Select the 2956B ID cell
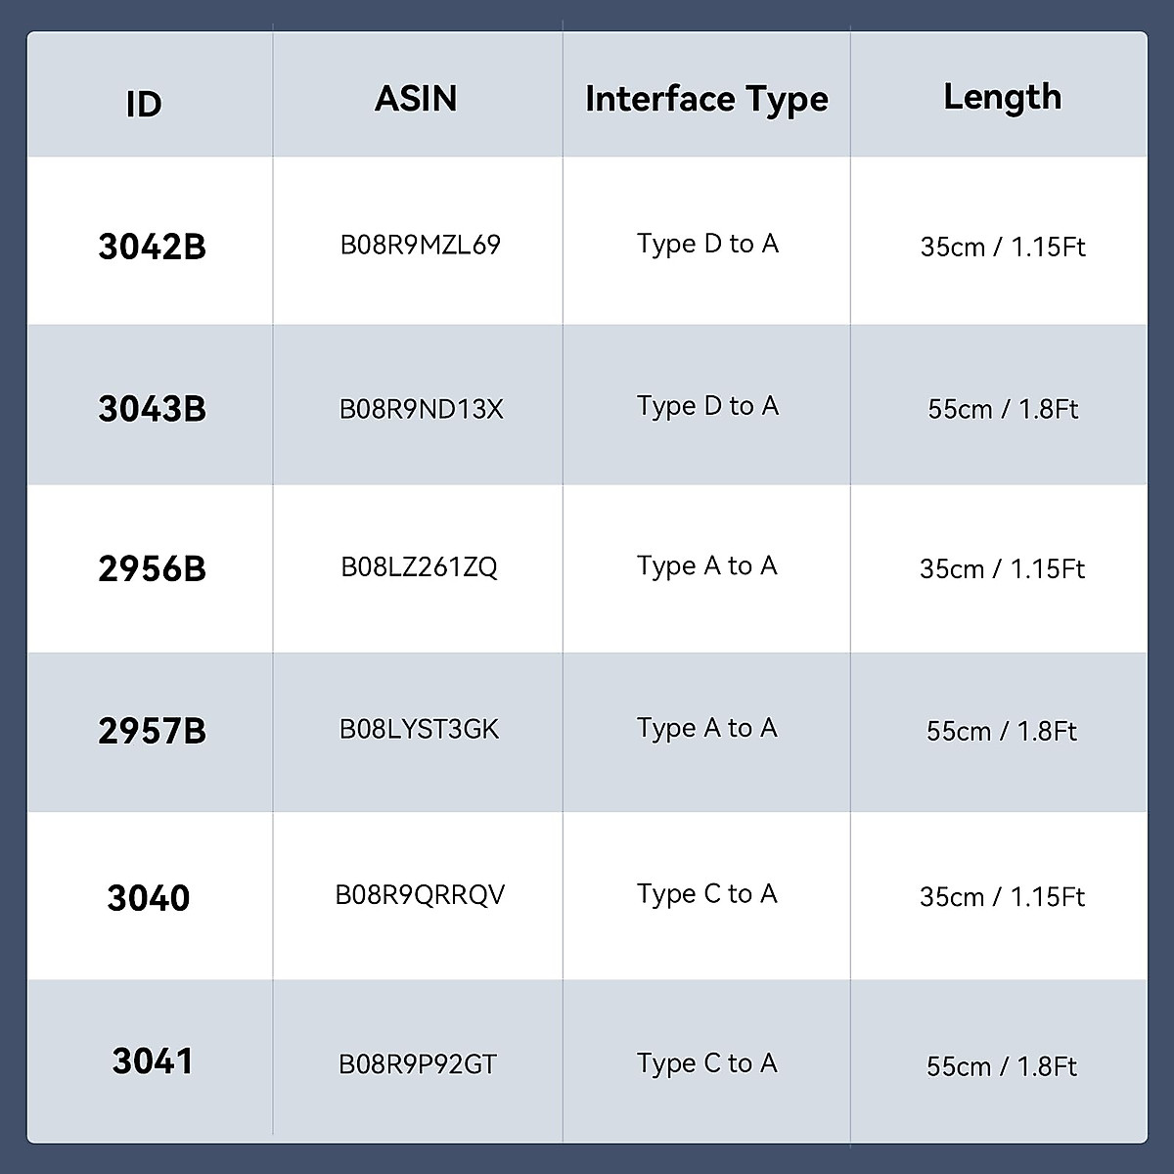1174x1174 pixels. point(152,569)
